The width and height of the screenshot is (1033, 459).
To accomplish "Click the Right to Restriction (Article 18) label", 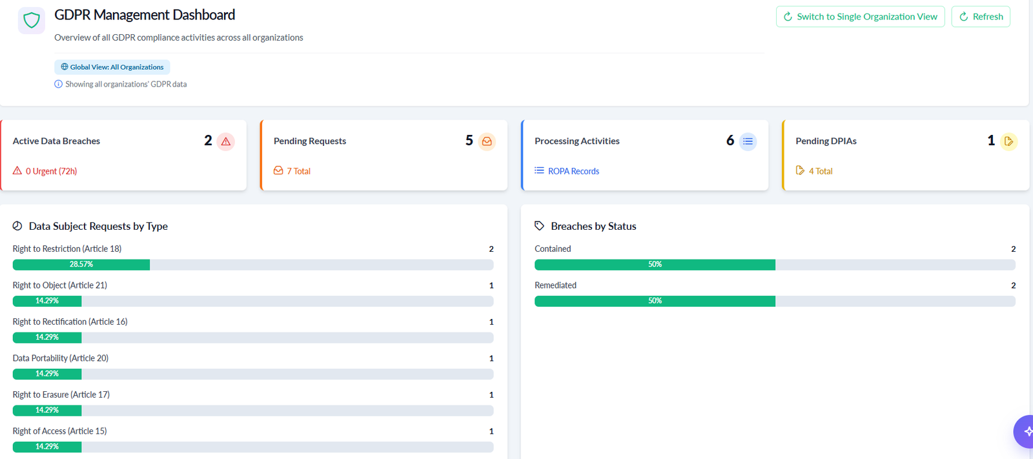I will tap(67, 249).
